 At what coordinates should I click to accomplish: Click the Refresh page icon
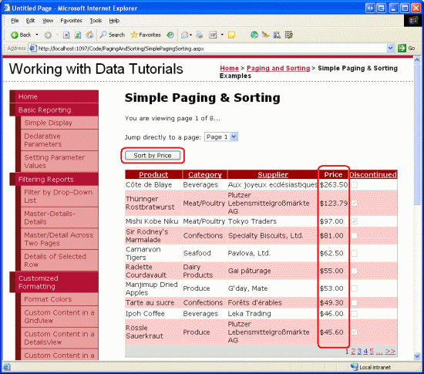click(x=78, y=35)
